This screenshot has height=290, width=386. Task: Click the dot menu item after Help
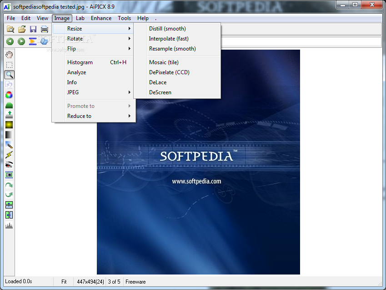pyautogui.click(x=155, y=18)
